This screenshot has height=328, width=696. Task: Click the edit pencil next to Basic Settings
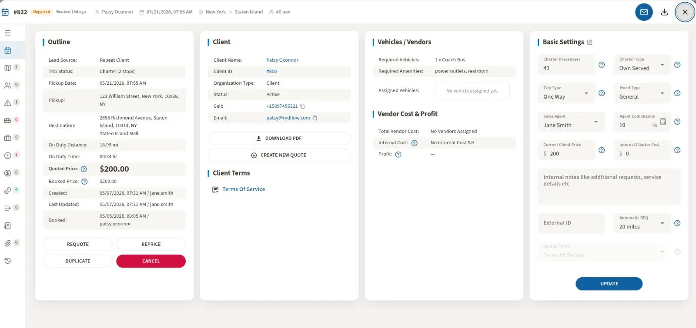590,42
